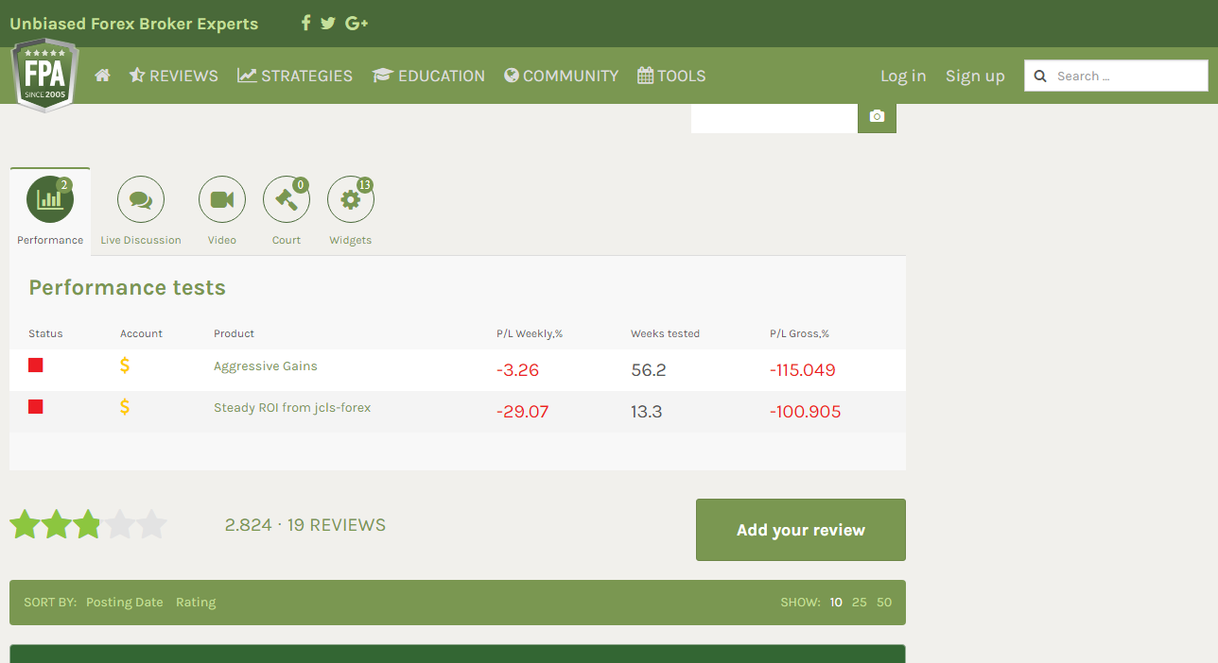Click the search magnifier icon
The height and width of the screenshot is (663, 1218).
1040,76
